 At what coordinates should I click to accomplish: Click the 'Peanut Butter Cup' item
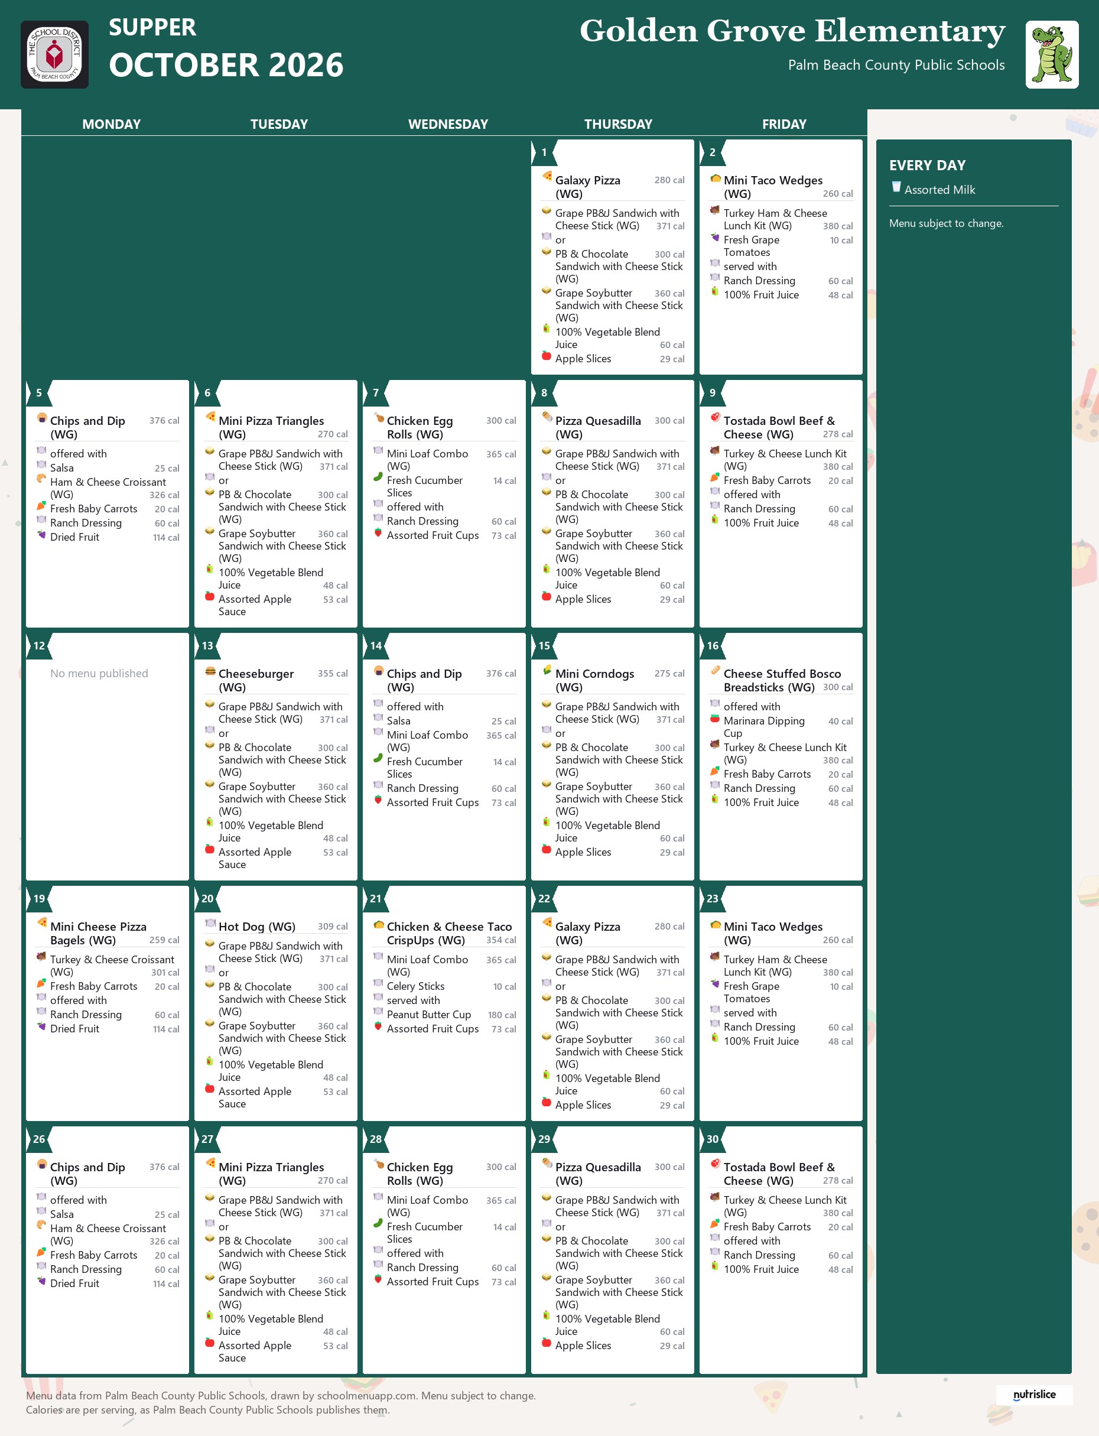coord(428,1014)
